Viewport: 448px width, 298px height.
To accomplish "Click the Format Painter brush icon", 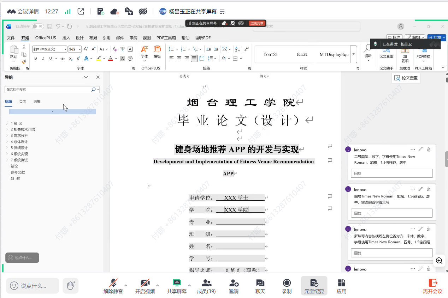I will (24, 61).
